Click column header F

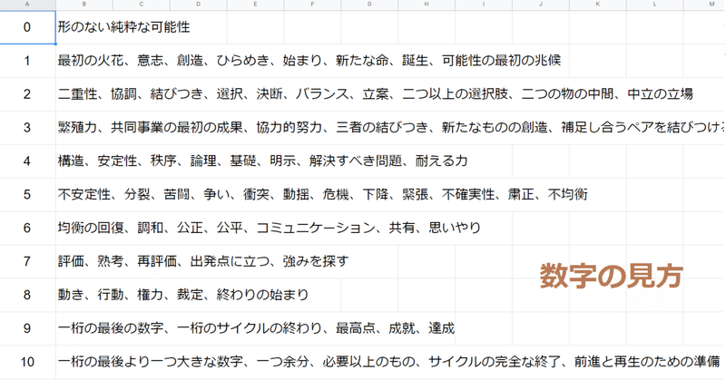(x=312, y=5)
